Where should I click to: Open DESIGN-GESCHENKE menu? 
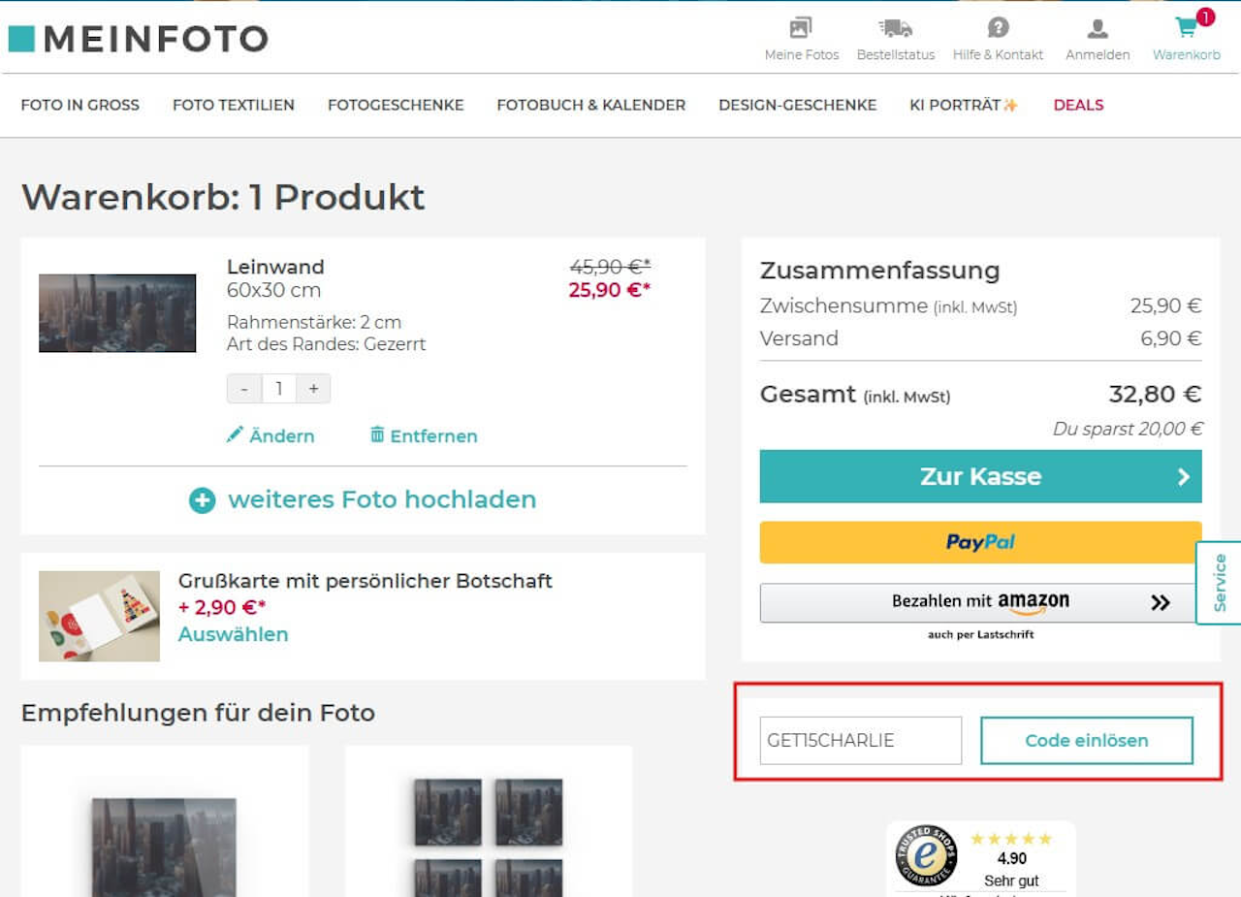pyautogui.click(x=798, y=105)
